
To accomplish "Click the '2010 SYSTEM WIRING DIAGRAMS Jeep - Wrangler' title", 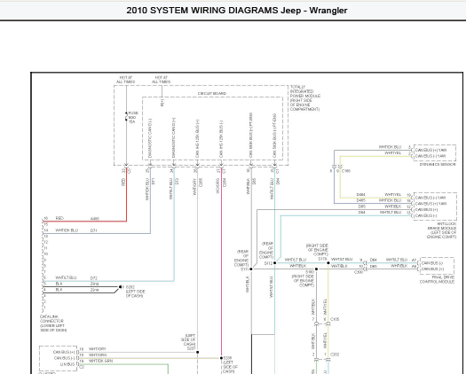I will [x=237, y=11].
